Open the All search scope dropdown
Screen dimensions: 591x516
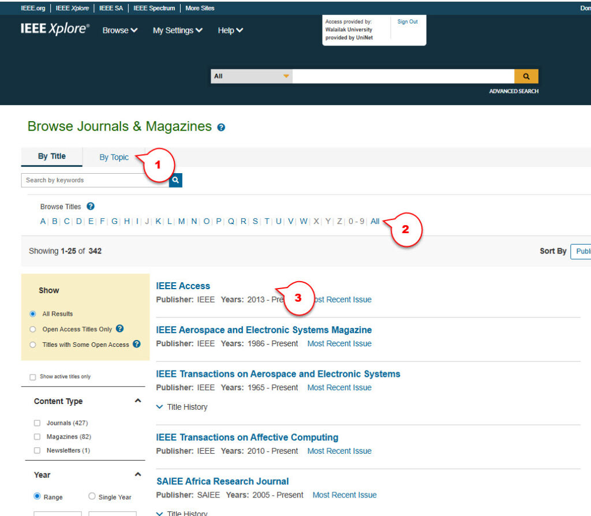251,76
